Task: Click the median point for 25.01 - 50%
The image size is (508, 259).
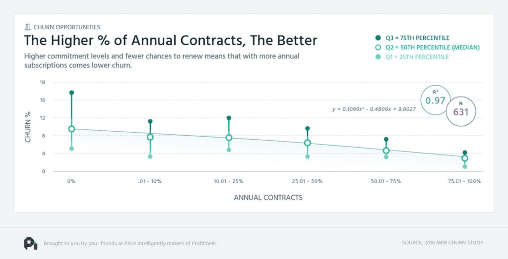Action: click(x=308, y=143)
